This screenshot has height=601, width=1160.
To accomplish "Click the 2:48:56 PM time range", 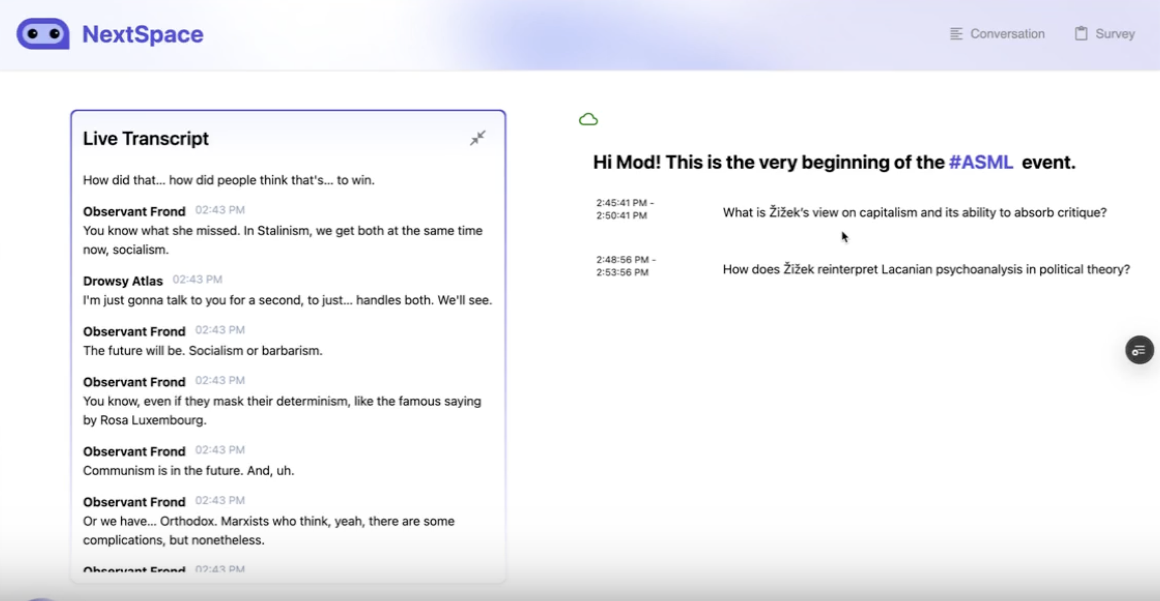I will point(625,266).
